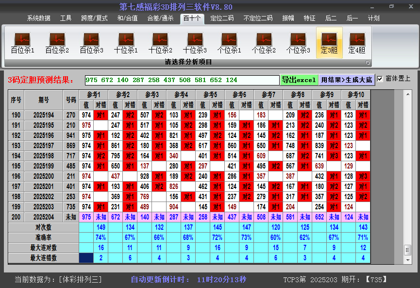Click the 最大连对数 summary row label
Screen dimensions: 420x288
(43, 248)
